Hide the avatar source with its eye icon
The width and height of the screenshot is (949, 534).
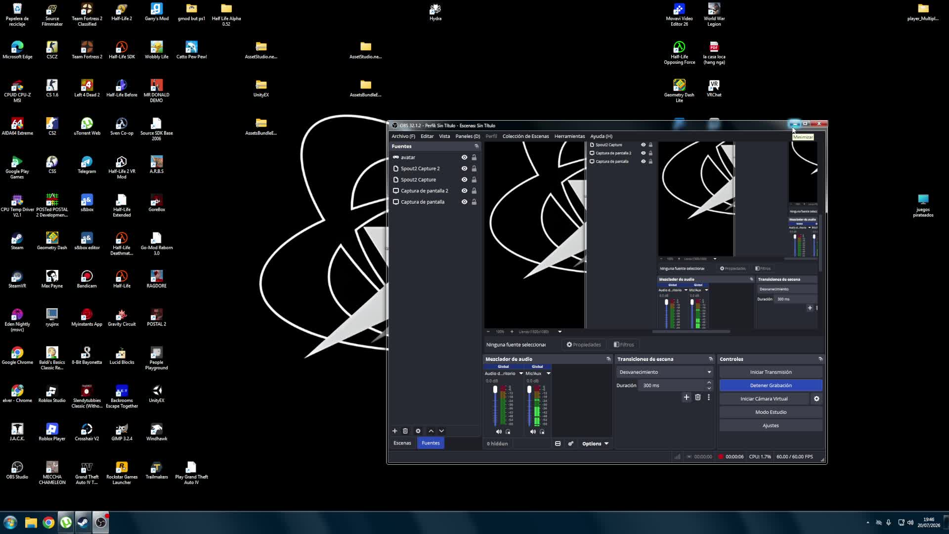(x=464, y=157)
